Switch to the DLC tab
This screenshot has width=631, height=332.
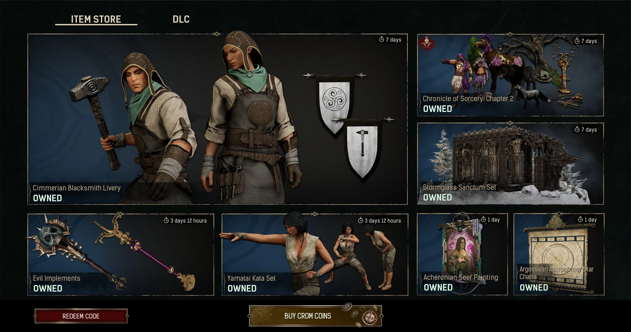(x=181, y=19)
